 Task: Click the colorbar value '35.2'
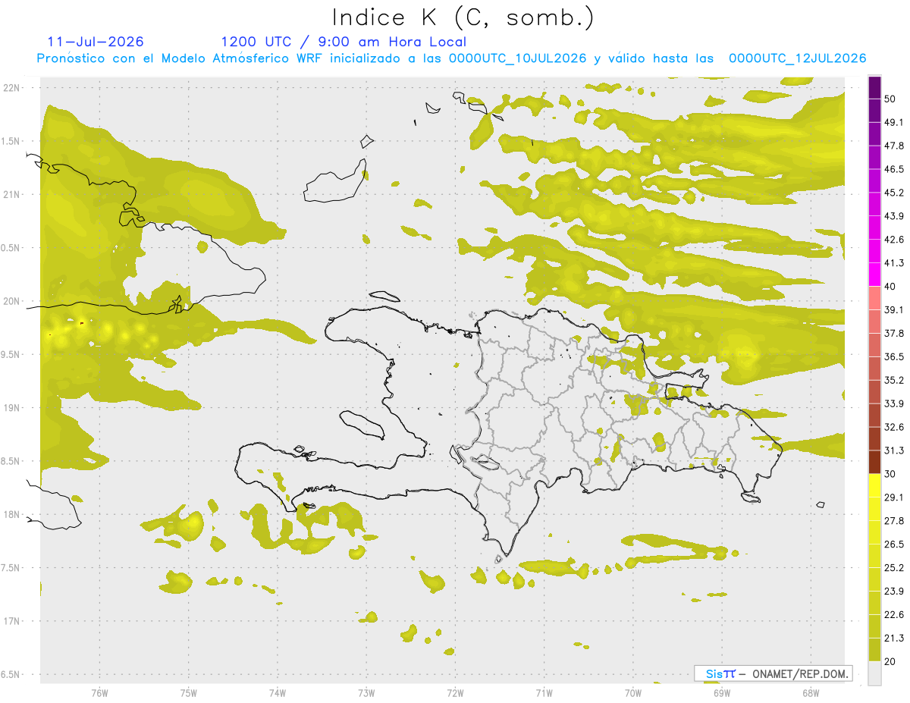click(895, 380)
